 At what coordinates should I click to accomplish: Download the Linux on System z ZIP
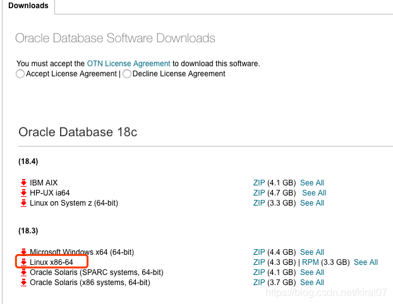click(259, 203)
